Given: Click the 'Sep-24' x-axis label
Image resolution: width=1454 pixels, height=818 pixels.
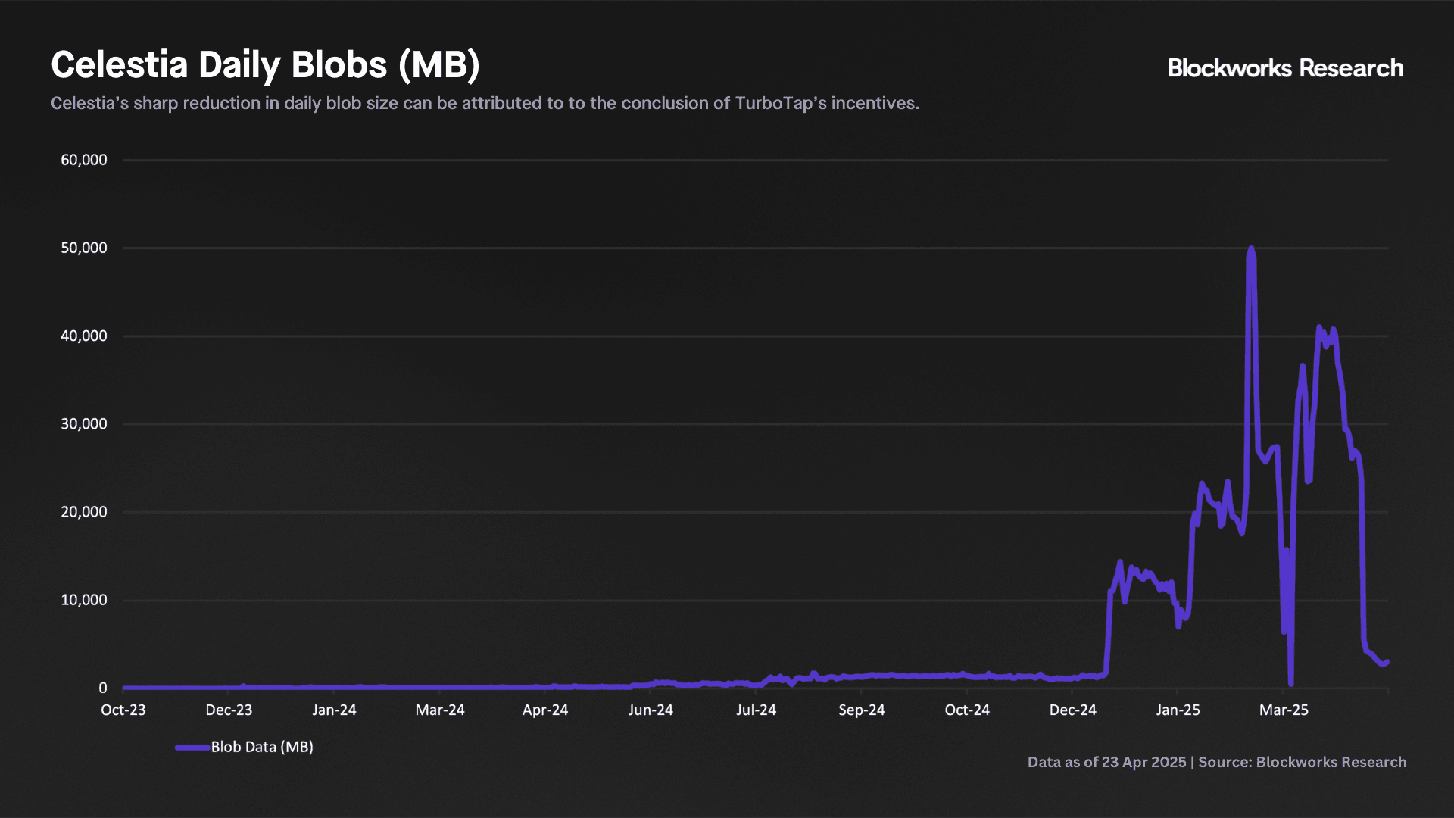Looking at the screenshot, I should click(x=862, y=710).
